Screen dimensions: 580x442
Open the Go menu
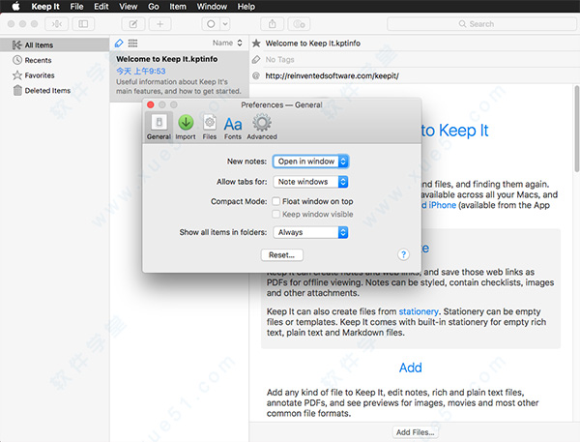(x=153, y=7)
